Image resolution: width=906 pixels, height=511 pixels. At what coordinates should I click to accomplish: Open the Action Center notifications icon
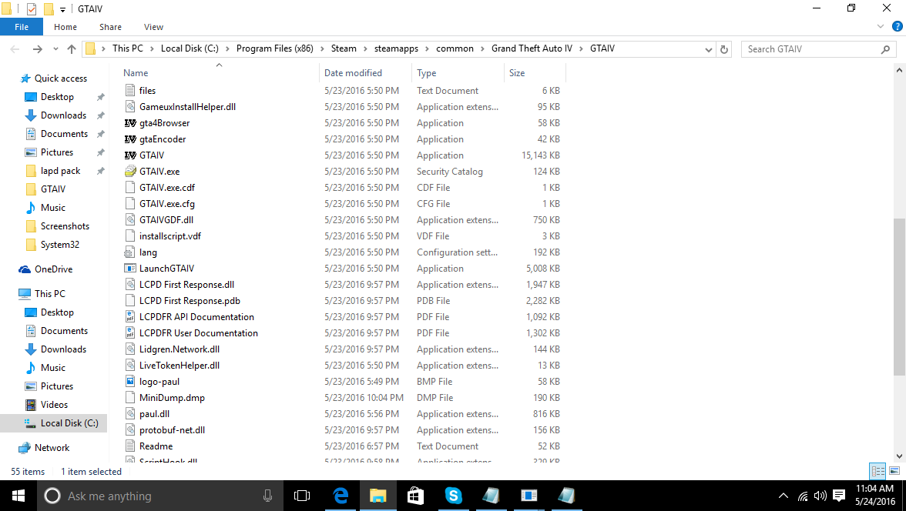pyautogui.click(x=839, y=496)
